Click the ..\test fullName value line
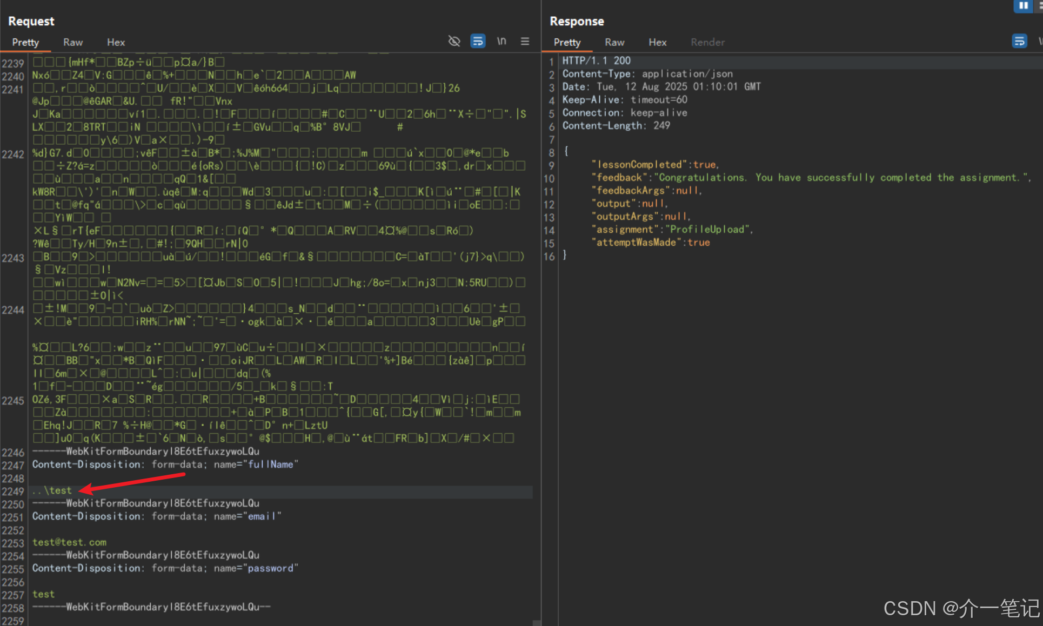 pyautogui.click(x=52, y=490)
